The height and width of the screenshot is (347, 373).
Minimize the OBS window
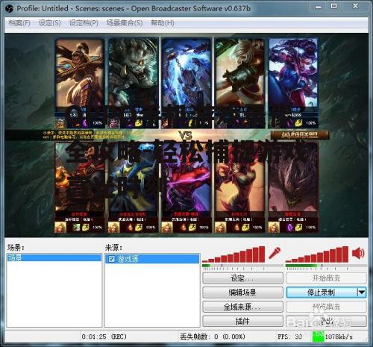[x=319, y=7]
